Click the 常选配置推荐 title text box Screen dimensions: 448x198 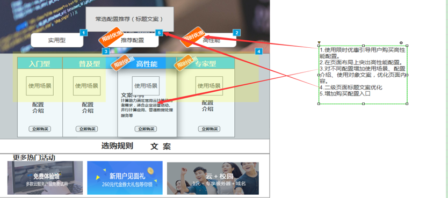[129, 19]
